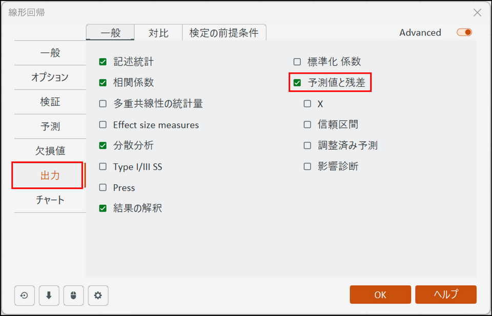Click the reset defaults icon button
The image size is (492, 316).
click(24, 296)
